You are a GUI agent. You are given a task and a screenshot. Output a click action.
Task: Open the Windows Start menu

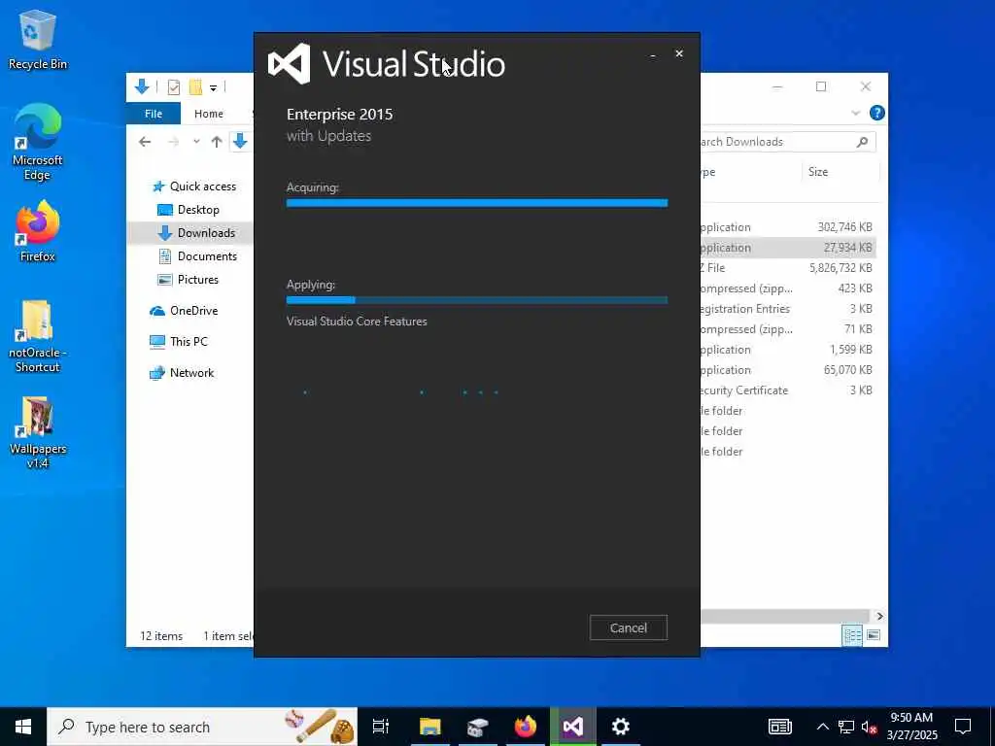pyautogui.click(x=23, y=727)
